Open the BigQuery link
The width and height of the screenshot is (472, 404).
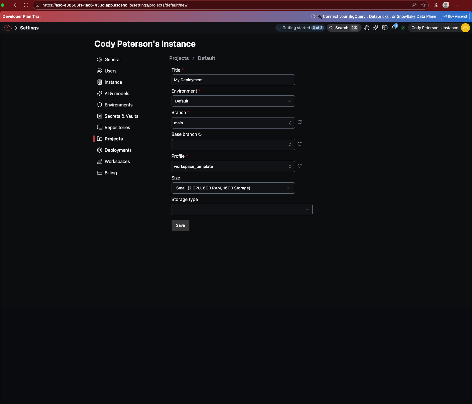pos(357,16)
